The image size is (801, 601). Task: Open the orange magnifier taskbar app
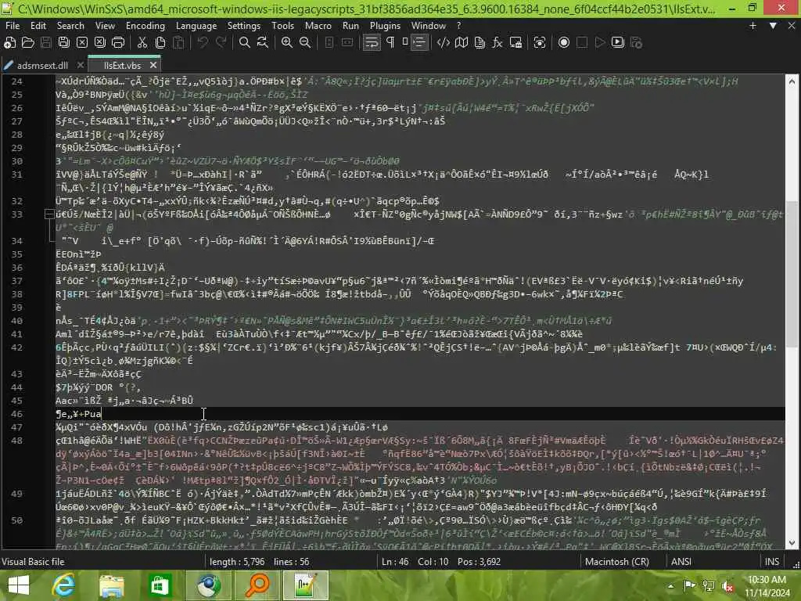(257, 585)
